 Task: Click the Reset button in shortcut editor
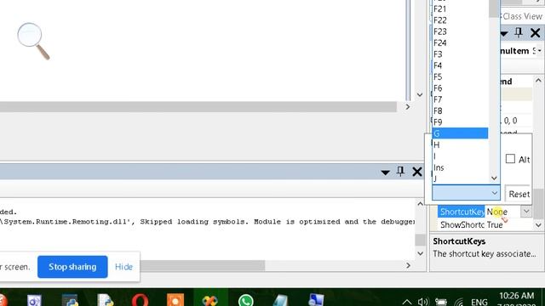519,194
